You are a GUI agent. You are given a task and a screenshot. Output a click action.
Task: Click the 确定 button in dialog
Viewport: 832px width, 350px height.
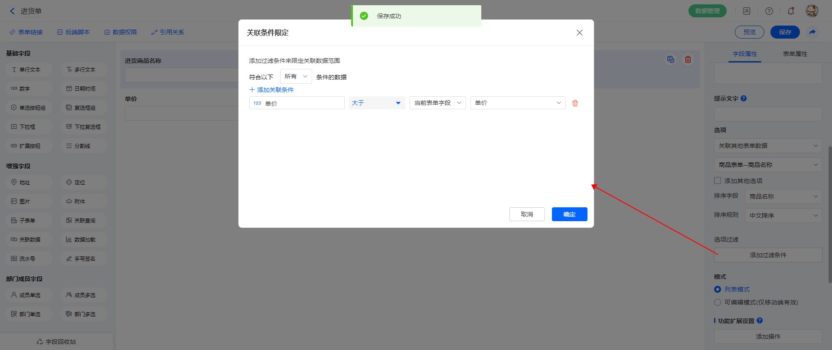click(569, 214)
